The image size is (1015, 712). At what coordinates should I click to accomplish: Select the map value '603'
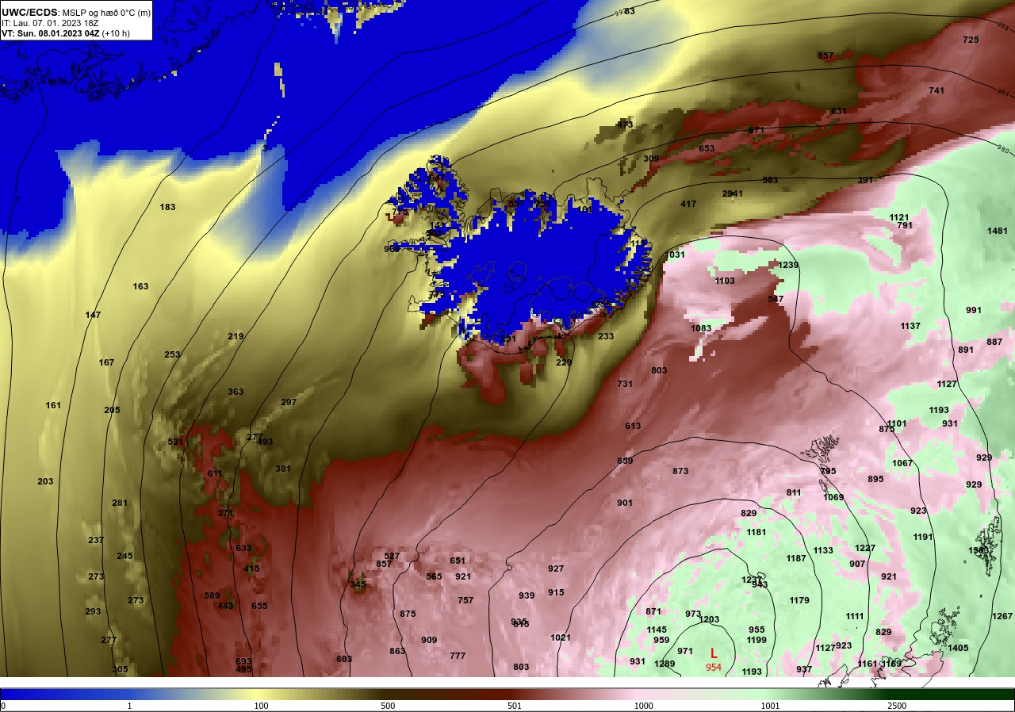click(344, 659)
